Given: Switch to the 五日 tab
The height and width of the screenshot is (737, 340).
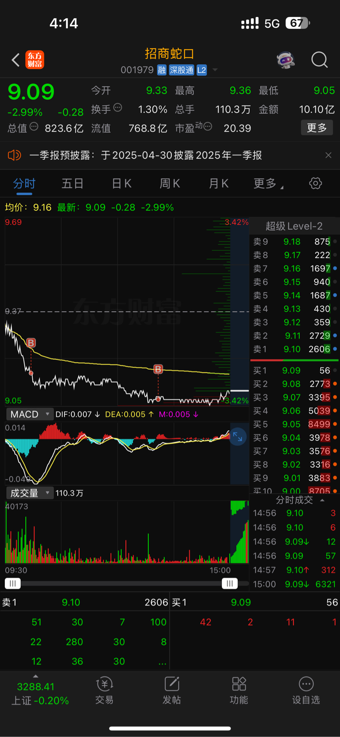Looking at the screenshot, I should point(72,183).
